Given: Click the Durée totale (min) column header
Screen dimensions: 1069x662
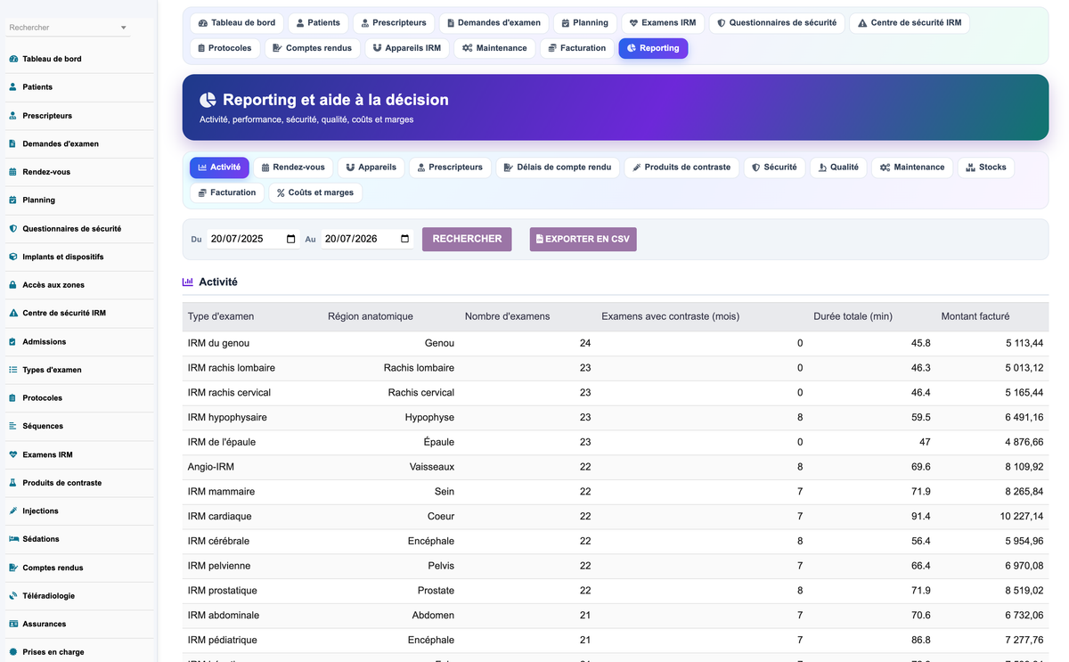Looking at the screenshot, I should point(853,316).
